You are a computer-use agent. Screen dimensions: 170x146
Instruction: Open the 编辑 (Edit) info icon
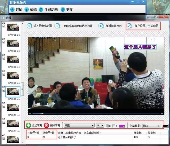tap(27, 10)
